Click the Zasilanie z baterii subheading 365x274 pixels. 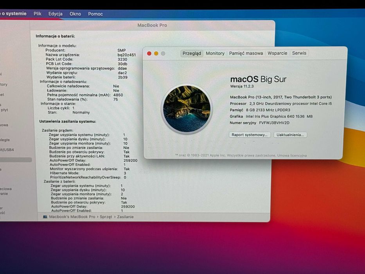(x=59, y=181)
